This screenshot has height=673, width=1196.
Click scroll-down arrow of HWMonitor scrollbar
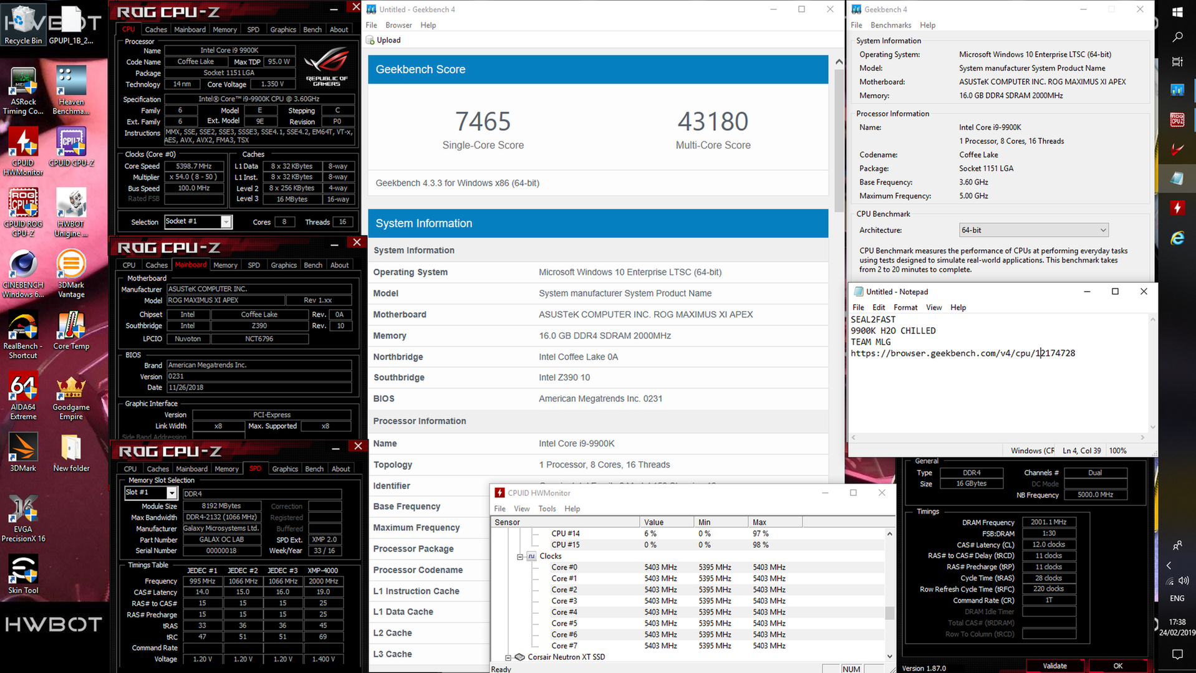click(889, 656)
